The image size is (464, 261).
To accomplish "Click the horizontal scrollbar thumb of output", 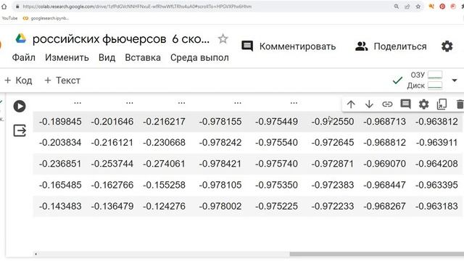I will [x=377, y=254].
